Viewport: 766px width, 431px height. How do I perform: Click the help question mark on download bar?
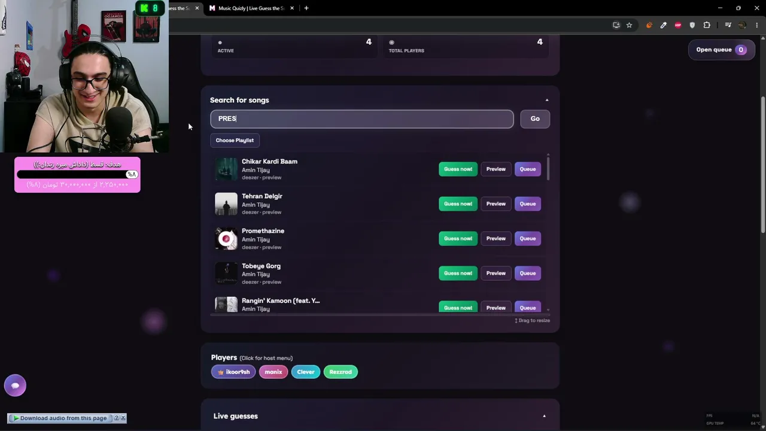click(117, 418)
